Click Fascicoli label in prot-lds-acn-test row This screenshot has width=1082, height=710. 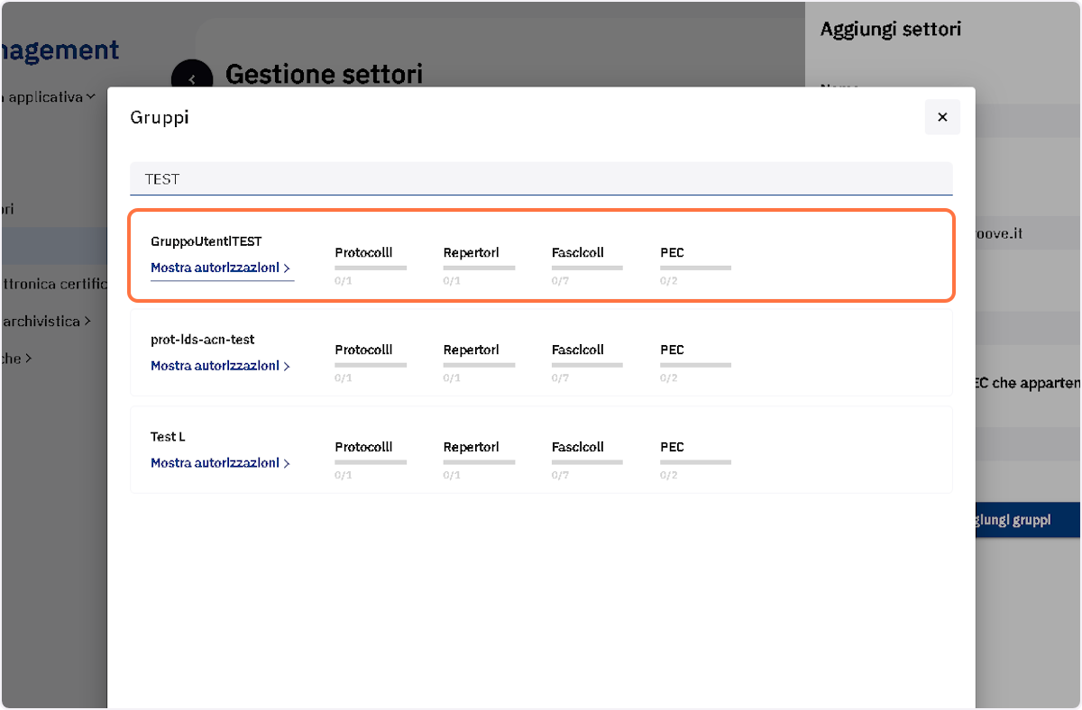(x=578, y=350)
